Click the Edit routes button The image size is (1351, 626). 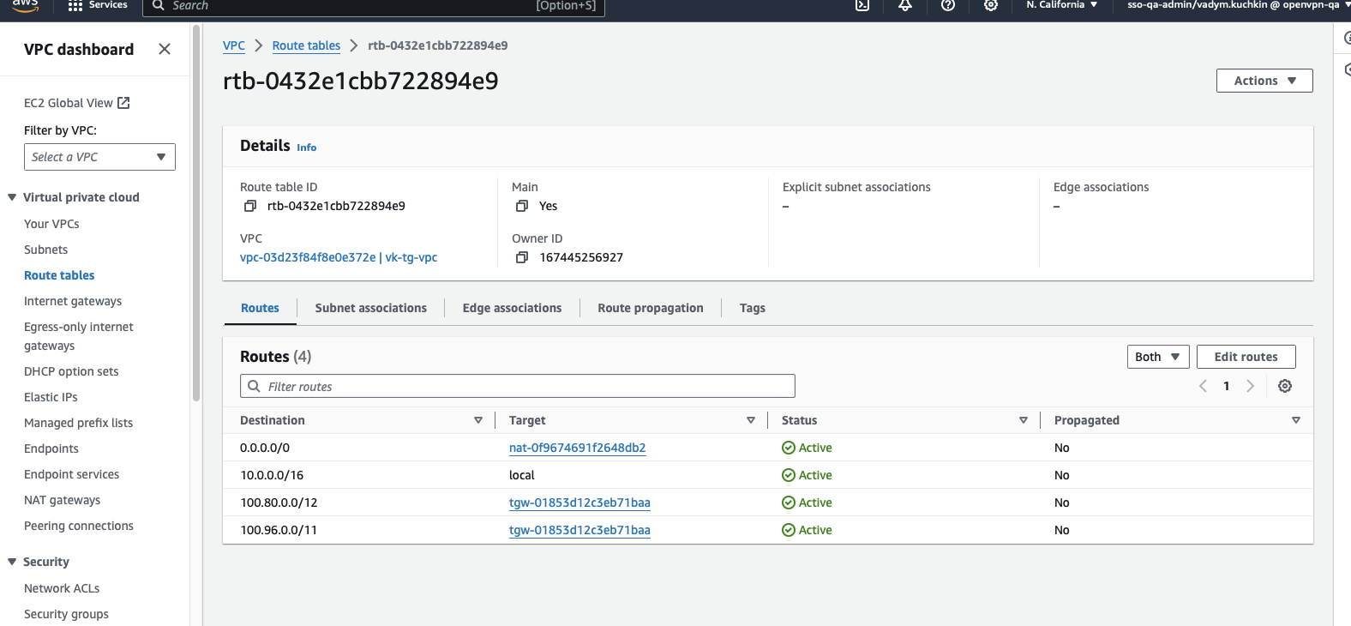[x=1246, y=357]
